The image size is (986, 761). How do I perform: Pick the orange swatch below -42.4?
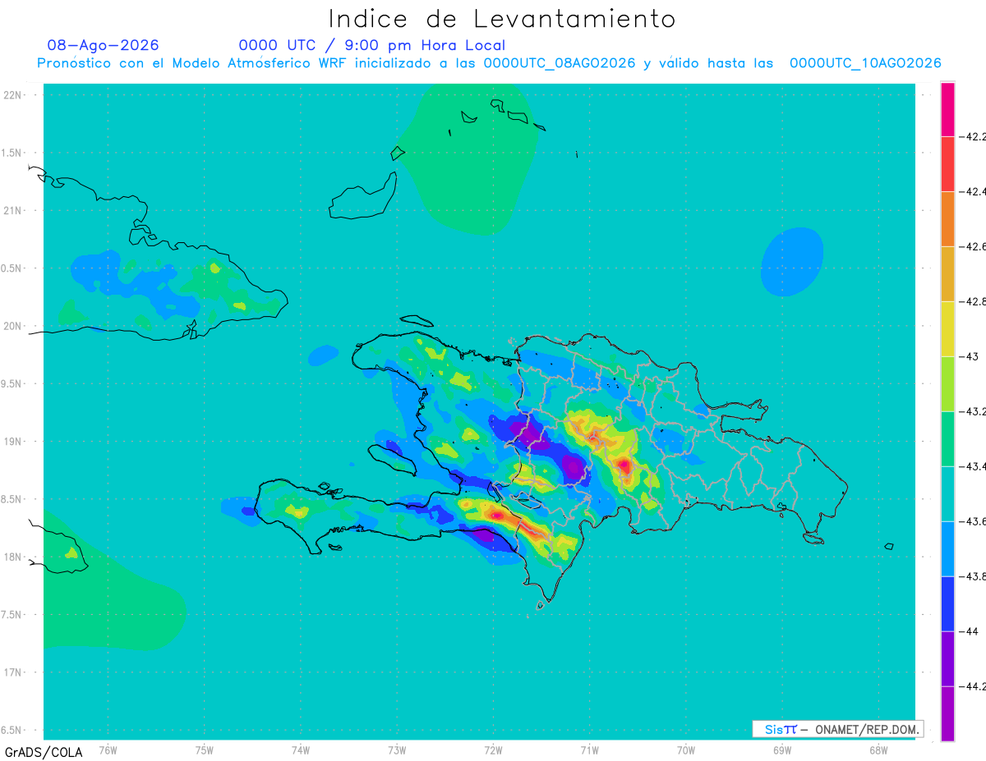click(x=947, y=219)
